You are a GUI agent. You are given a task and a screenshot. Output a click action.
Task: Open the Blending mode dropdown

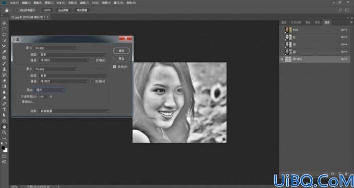point(50,90)
